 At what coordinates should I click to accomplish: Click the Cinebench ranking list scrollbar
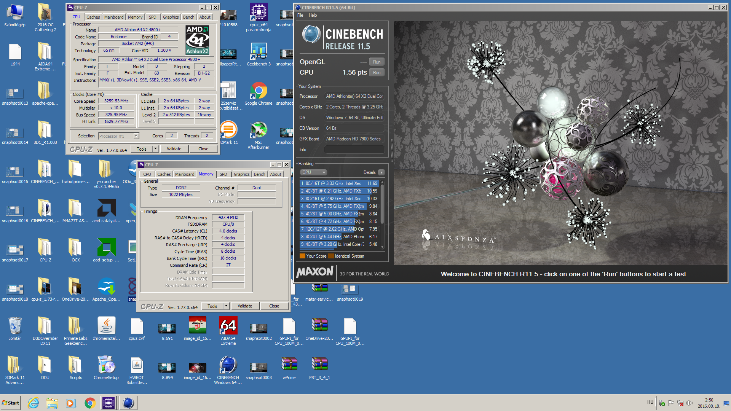382,215
